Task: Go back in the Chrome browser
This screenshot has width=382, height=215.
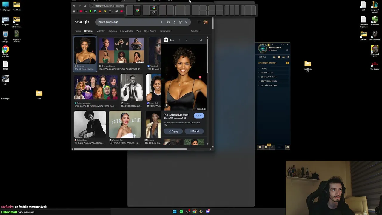Action: (74, 6)
